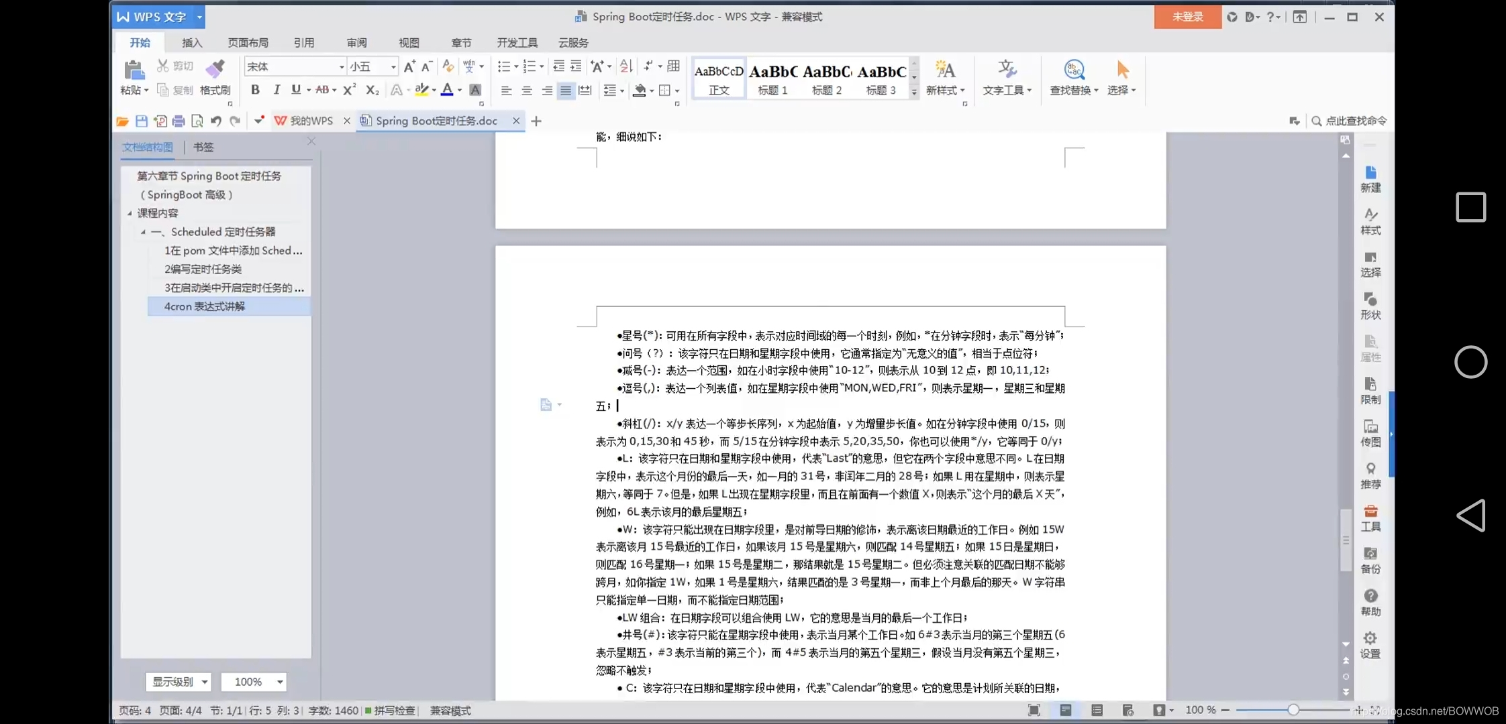The height and width of the screenshot is (724, 1506).
Task: Apply the 正文 style
Action: (719, 78)
